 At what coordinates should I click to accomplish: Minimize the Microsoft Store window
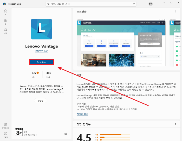tap(164, 3)
